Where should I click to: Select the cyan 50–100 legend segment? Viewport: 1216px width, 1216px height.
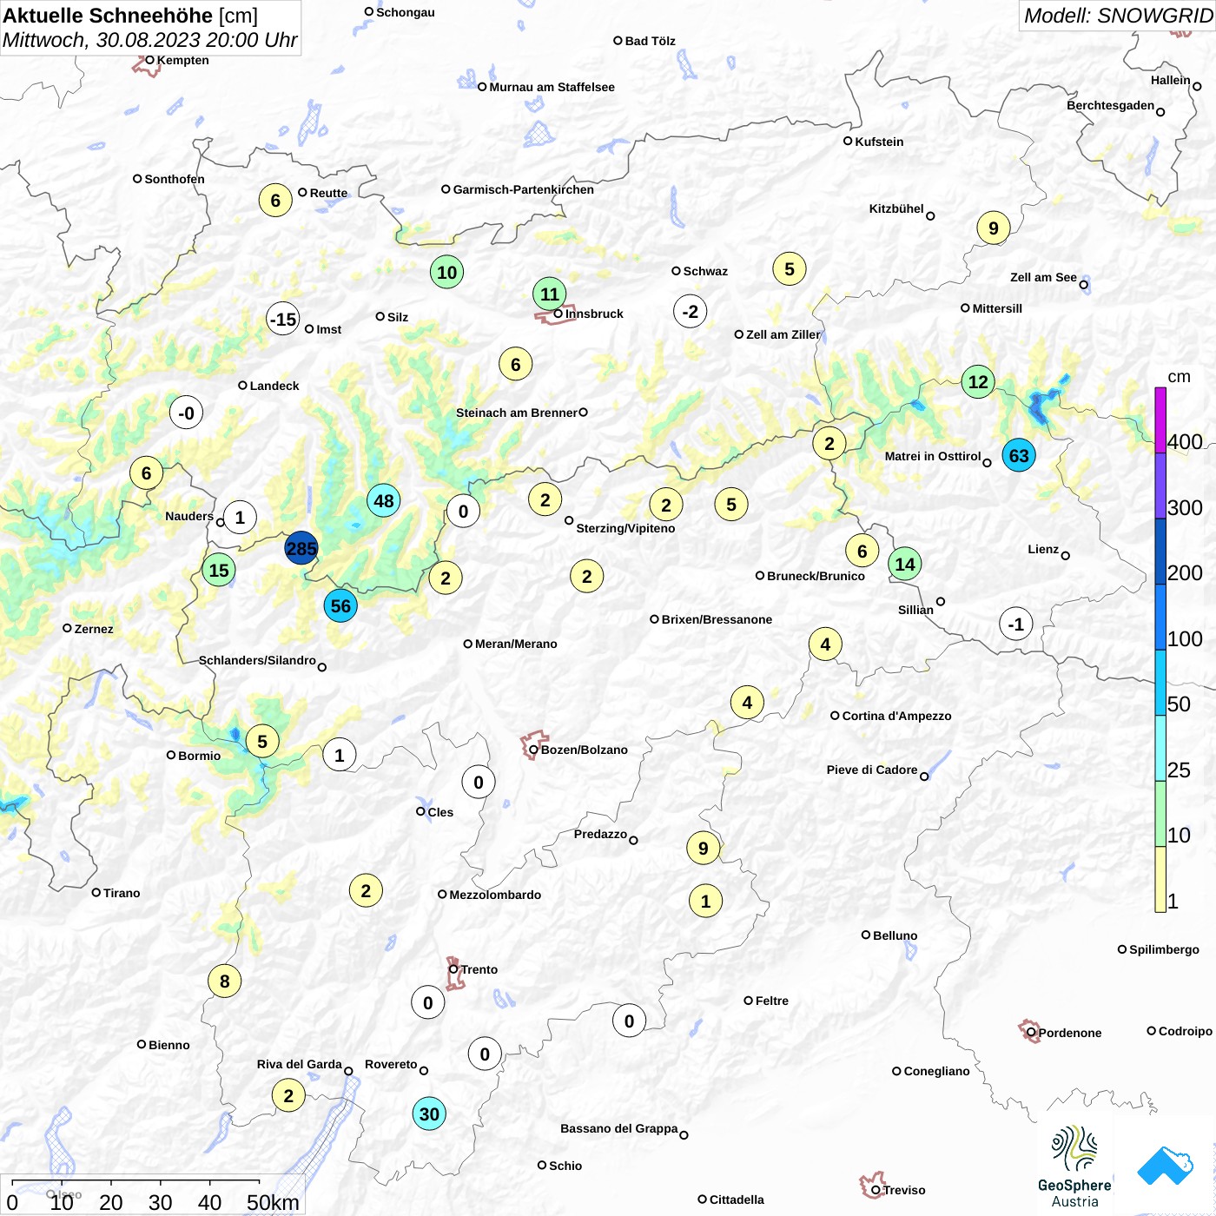tap(1160, 683)
